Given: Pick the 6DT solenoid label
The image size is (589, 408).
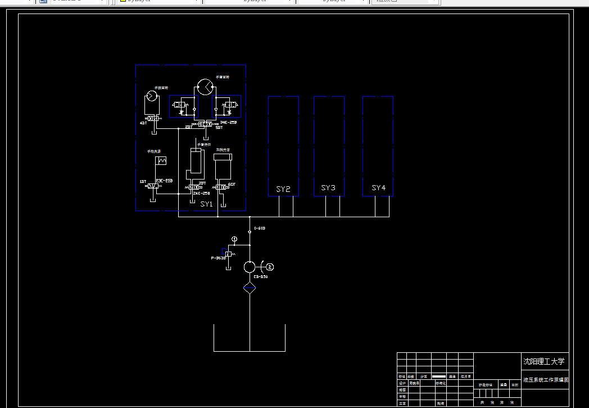Looking at the screenshot, I should point(232,184).
